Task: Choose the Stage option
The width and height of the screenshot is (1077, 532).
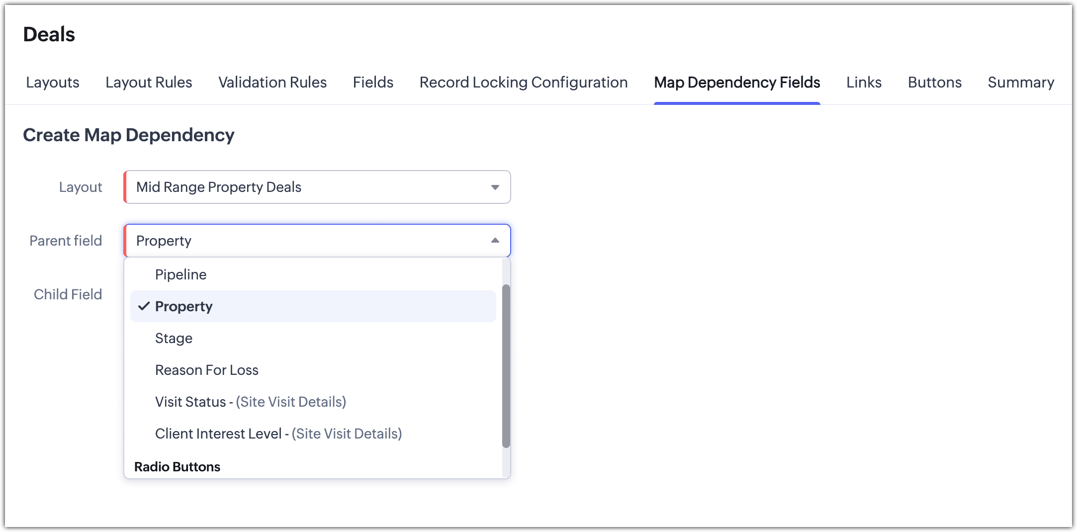Action: (174, 338)
